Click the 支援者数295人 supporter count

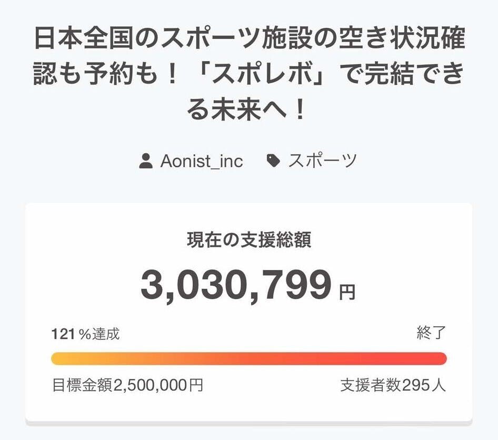393,385
